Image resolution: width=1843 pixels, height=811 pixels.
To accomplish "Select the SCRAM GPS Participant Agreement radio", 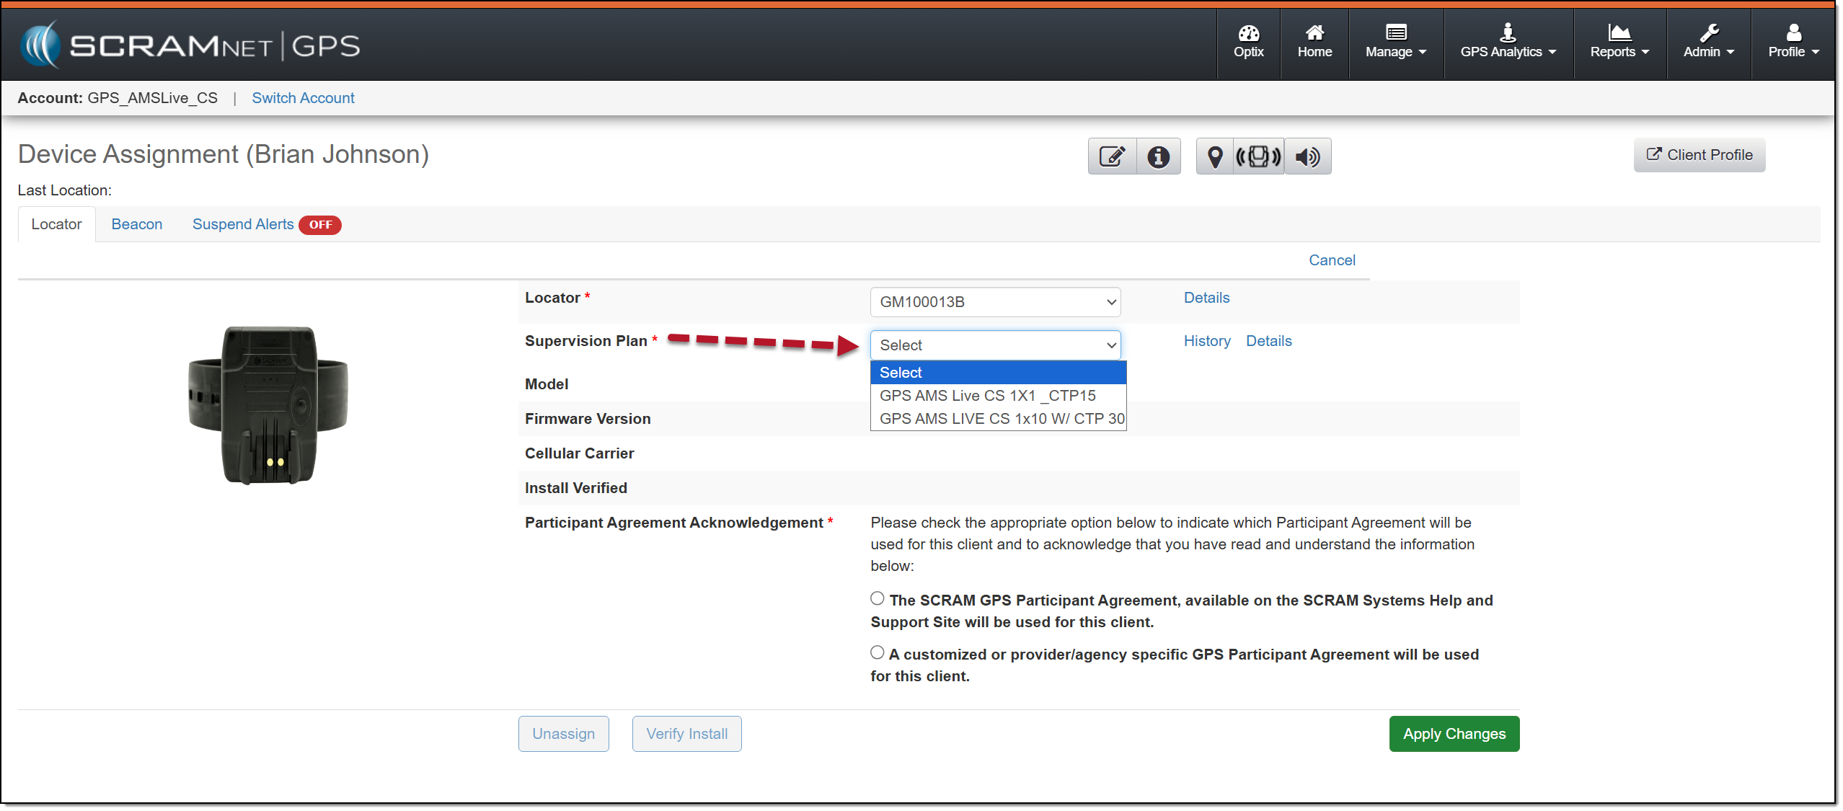I will point(877,598).
